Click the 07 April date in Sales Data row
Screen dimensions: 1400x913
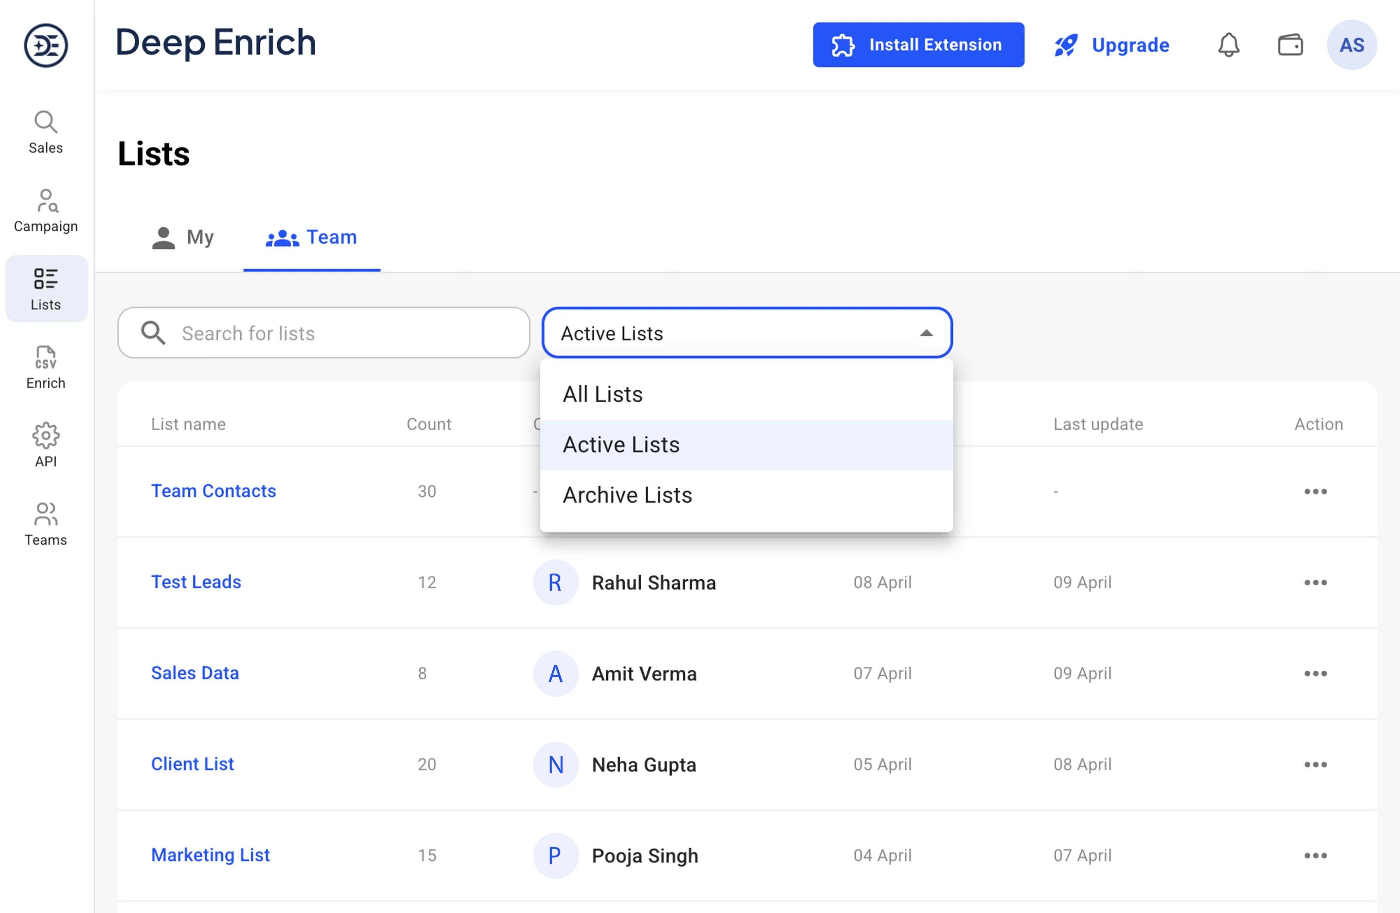tap(882, 674)
